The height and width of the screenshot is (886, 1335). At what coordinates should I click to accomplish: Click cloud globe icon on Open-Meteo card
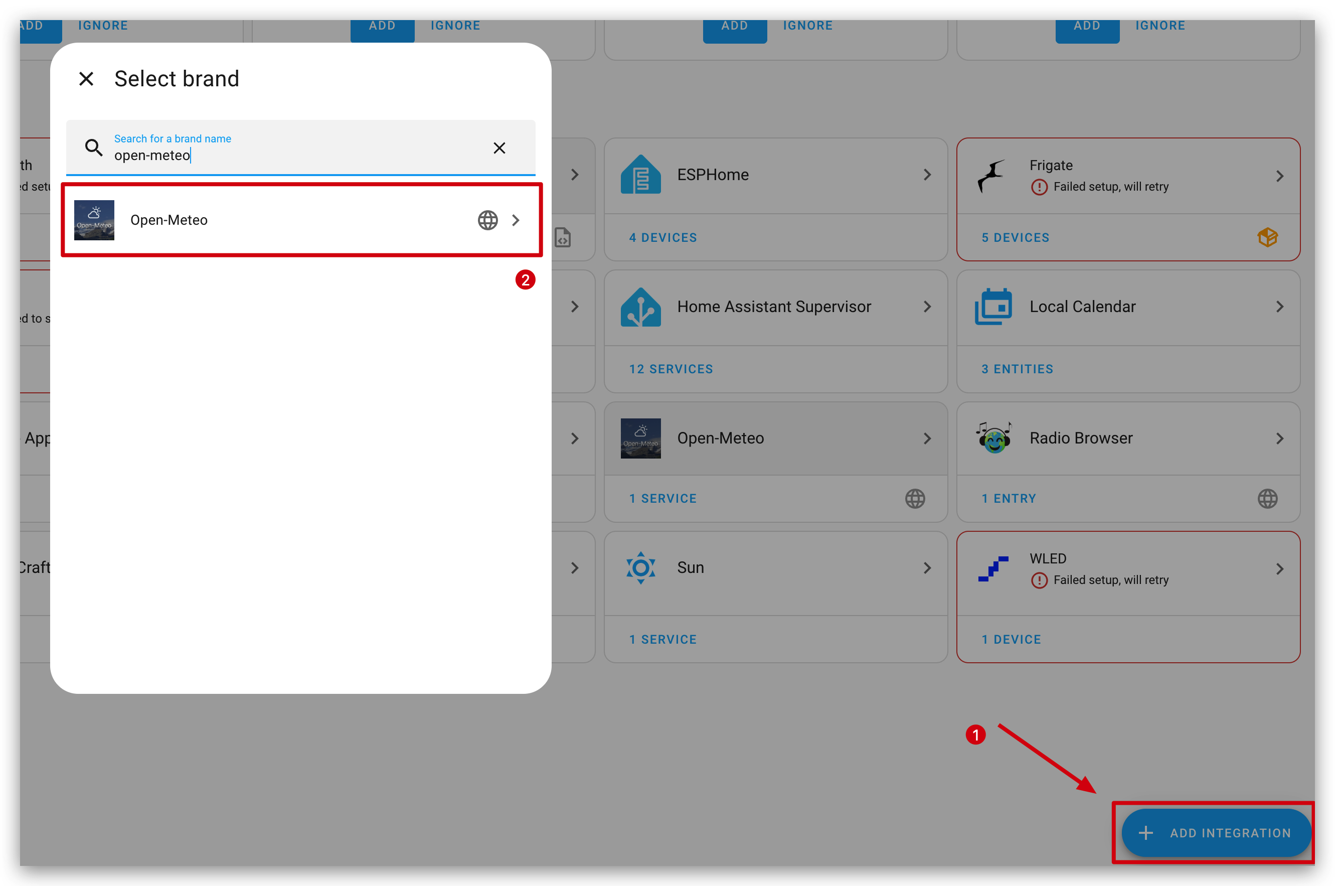915,498
